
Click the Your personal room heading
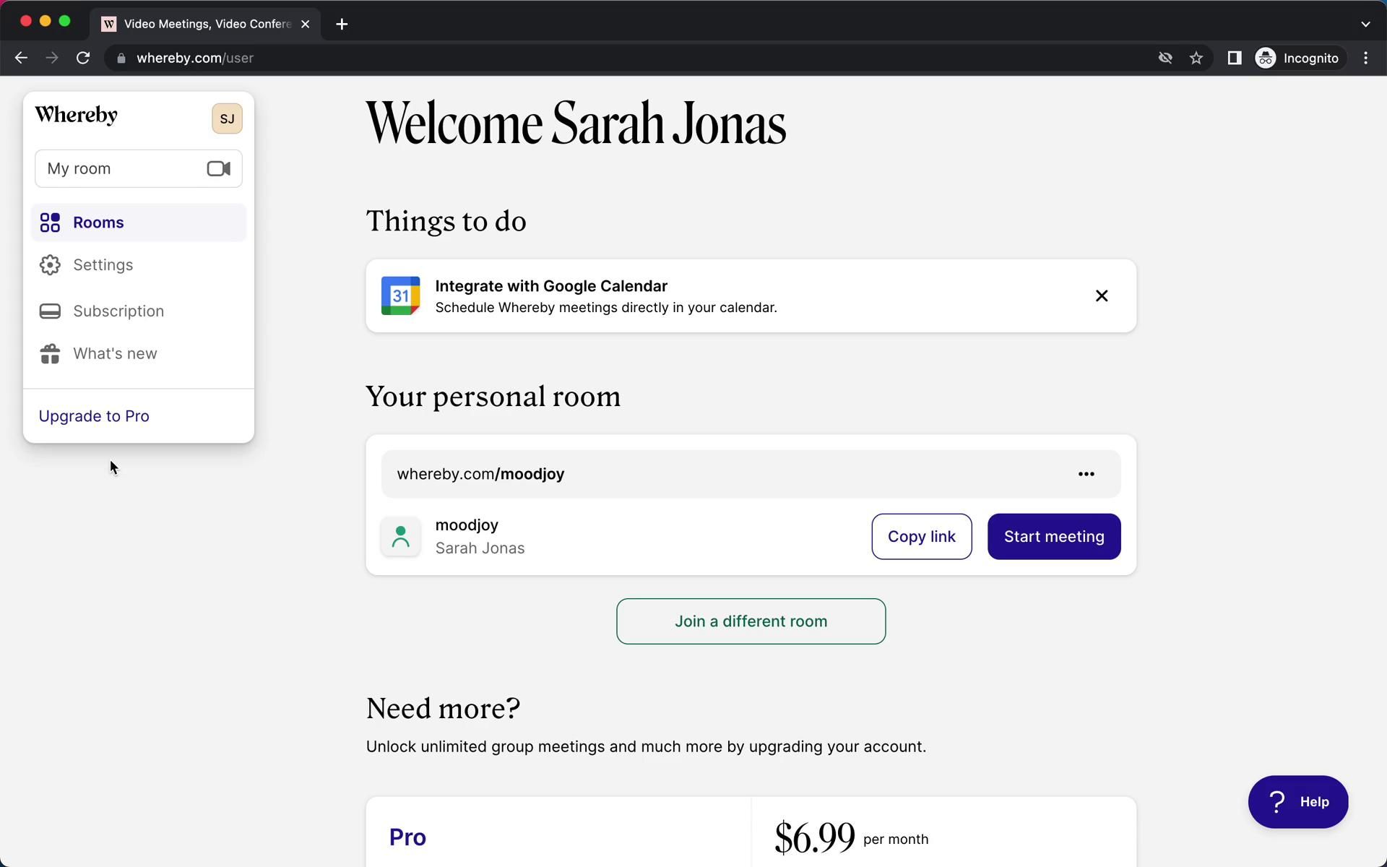(x=493, y=397)
